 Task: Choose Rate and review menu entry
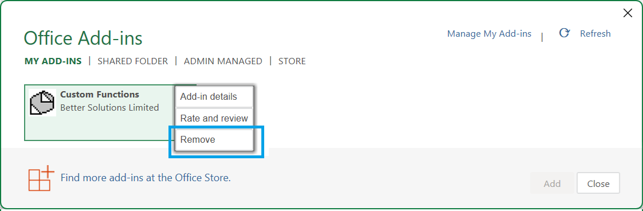pyautogui.click(x=214, y=118)
